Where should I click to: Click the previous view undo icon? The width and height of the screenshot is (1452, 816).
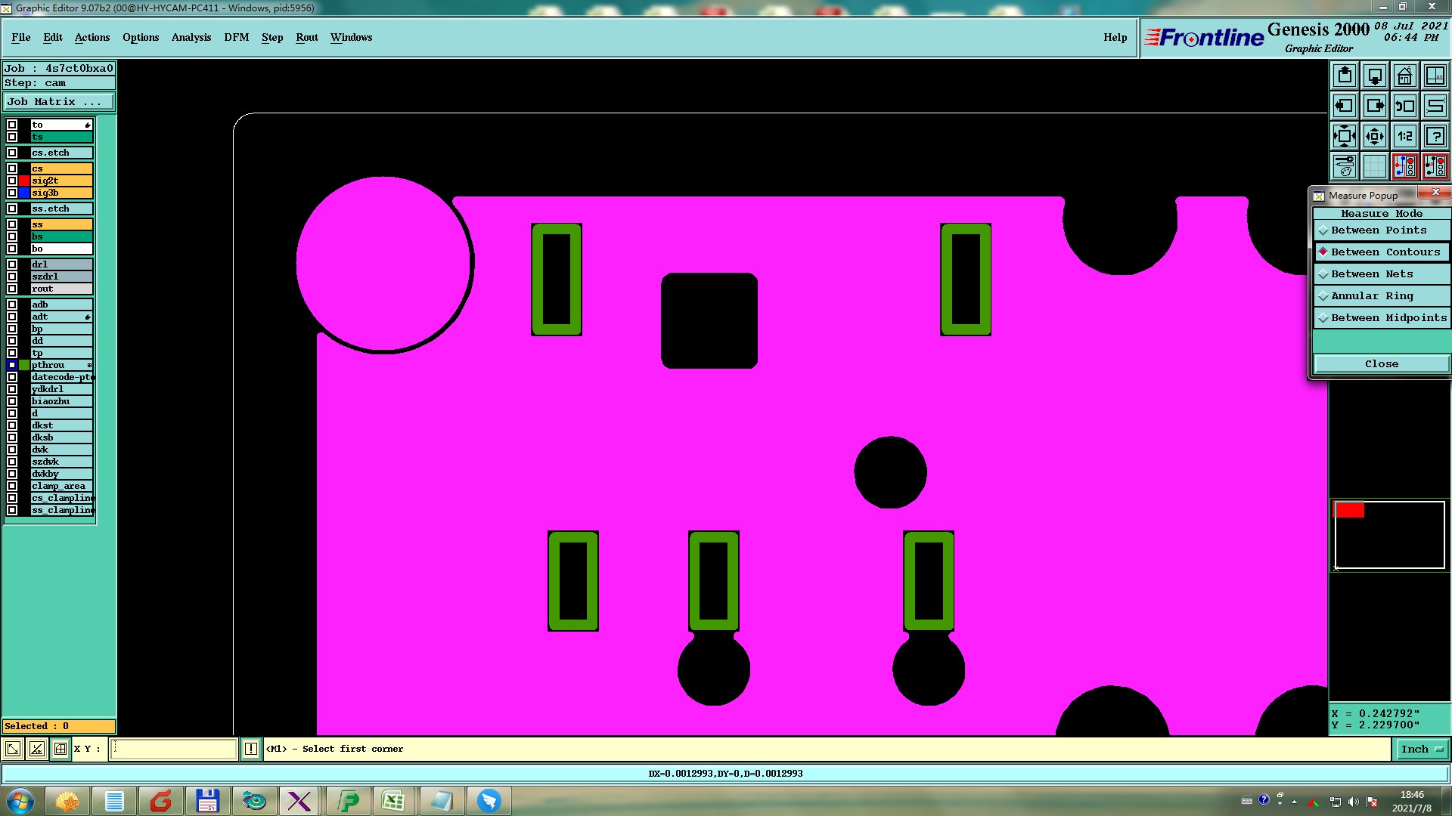click(x=1404, y=106)
